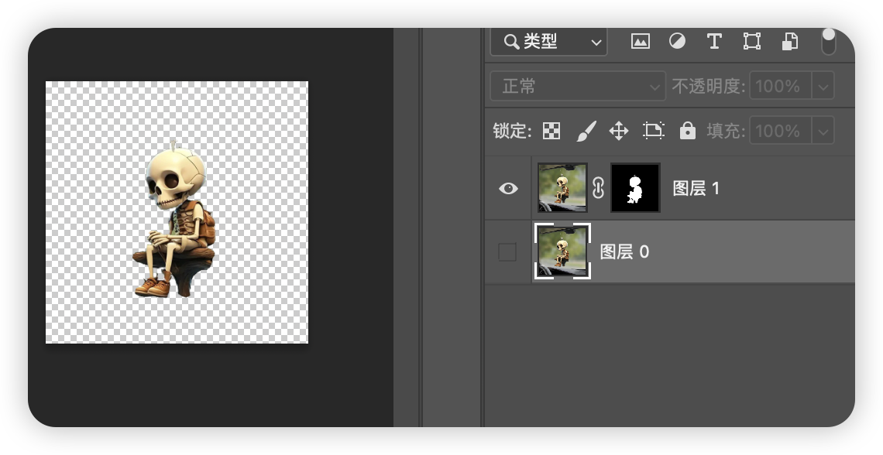Lock all with padlock icon

click(x=688, y=131)
